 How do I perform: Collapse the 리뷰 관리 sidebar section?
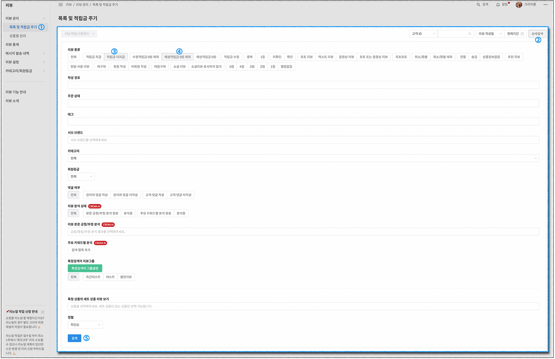pos(24,18)
